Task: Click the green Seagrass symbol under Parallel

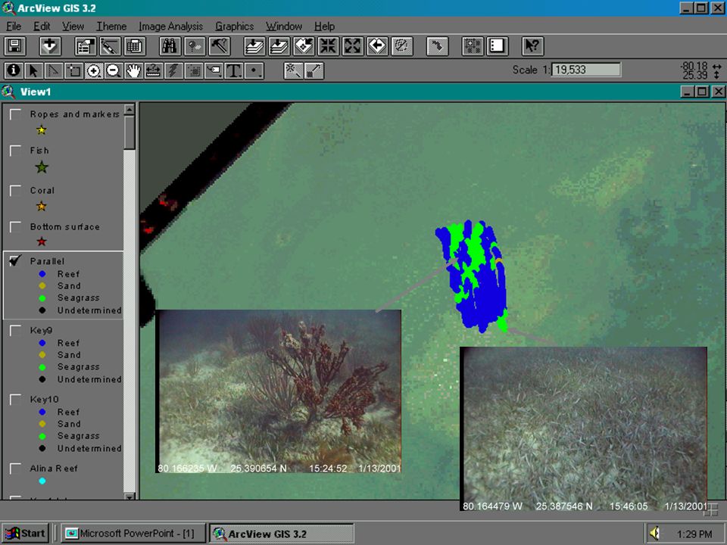Action: coord(42,298)
